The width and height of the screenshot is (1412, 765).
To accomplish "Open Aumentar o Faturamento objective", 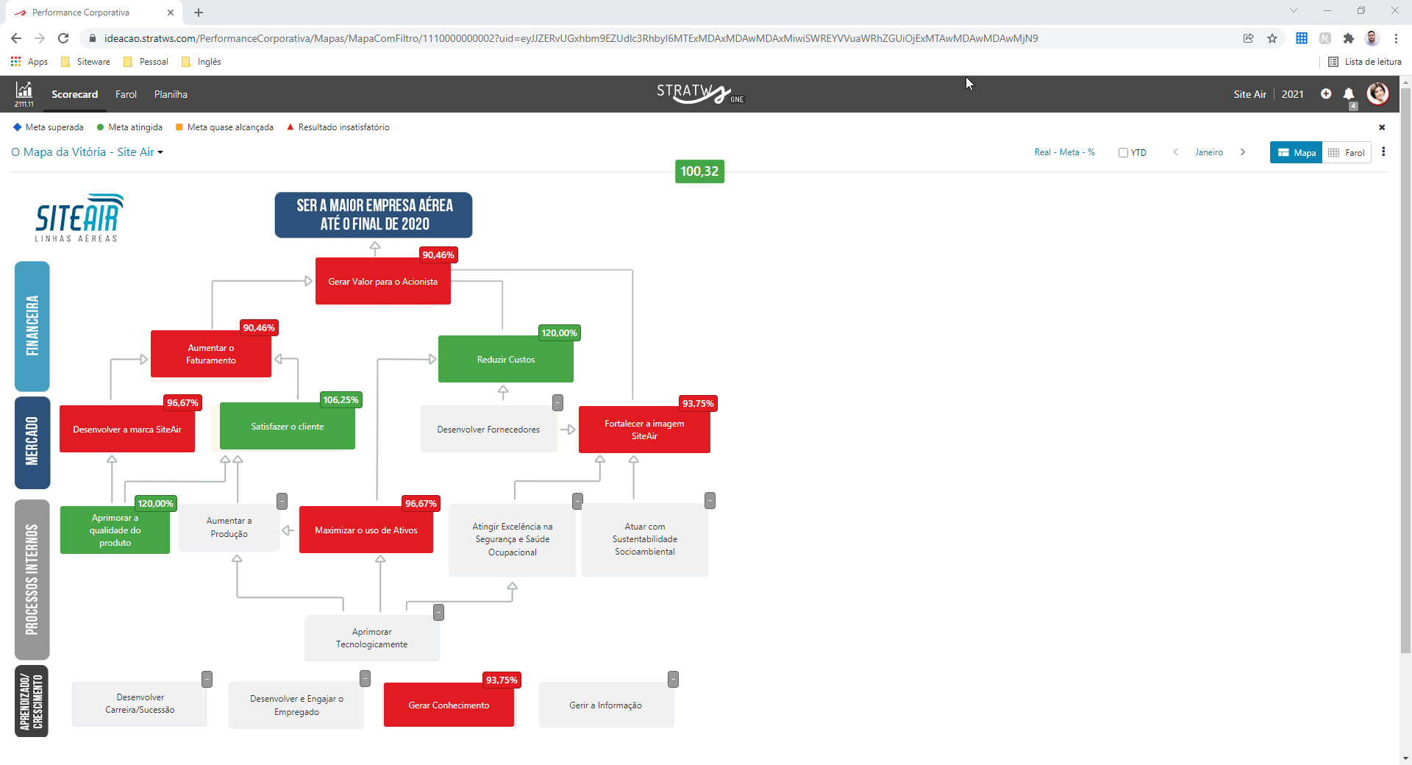I will [x=211, y=354].
